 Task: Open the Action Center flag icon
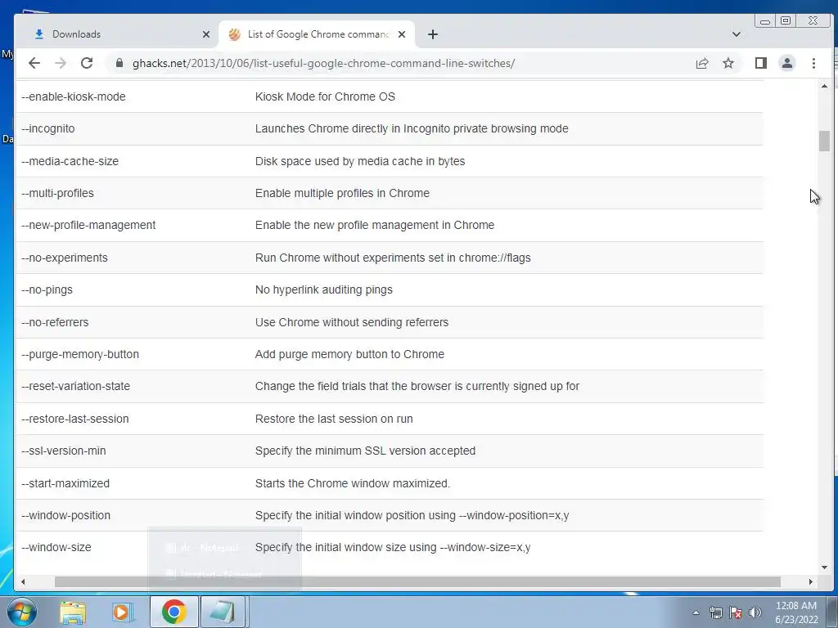point(736,612)
